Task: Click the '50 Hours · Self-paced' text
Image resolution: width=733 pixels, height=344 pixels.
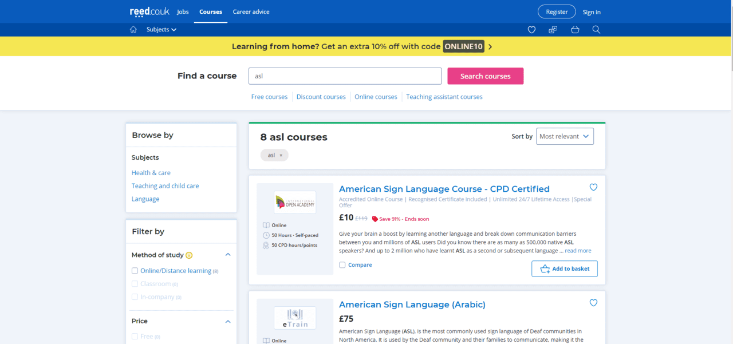Action: [295, 235]
